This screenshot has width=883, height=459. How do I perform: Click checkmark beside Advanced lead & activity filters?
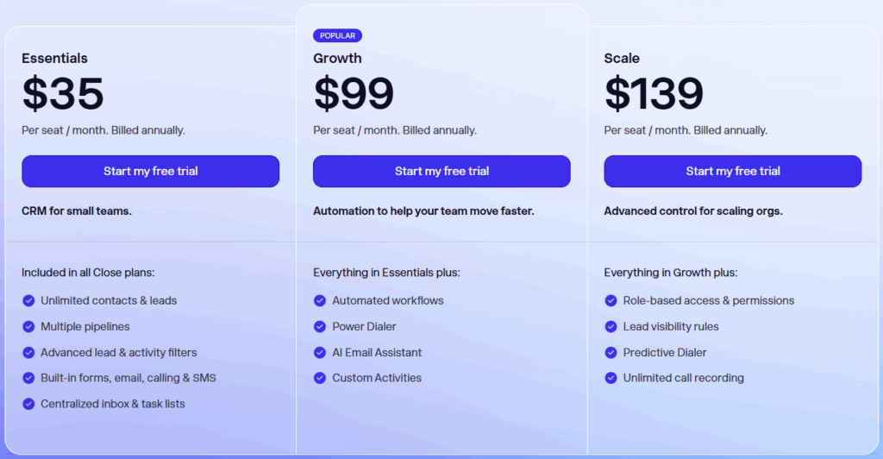point(28,352)
